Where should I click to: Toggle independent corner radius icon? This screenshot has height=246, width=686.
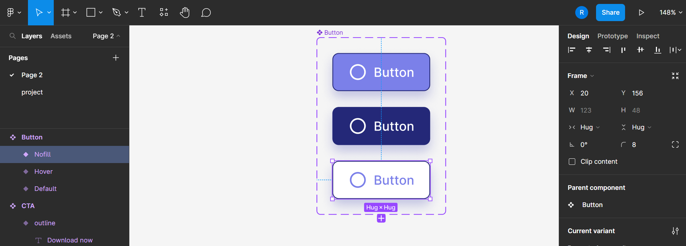[x=675, y=144]
